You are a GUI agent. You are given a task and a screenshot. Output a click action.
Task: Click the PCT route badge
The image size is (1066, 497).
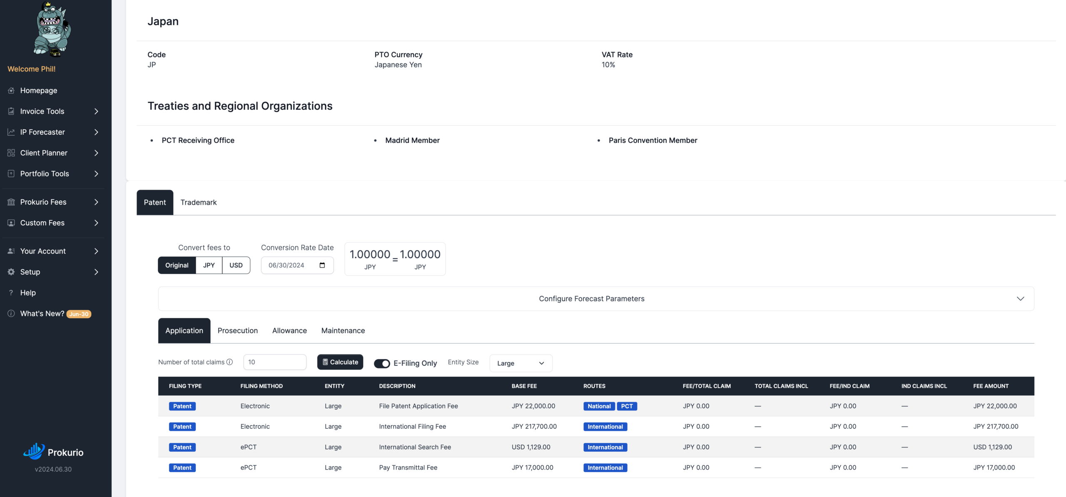tap(627, 406)
